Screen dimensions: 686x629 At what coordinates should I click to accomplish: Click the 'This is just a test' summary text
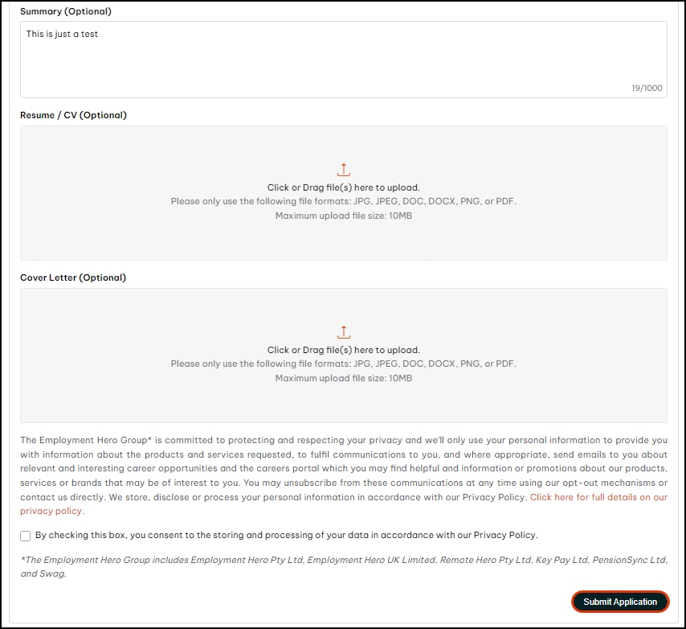[62, 35]
